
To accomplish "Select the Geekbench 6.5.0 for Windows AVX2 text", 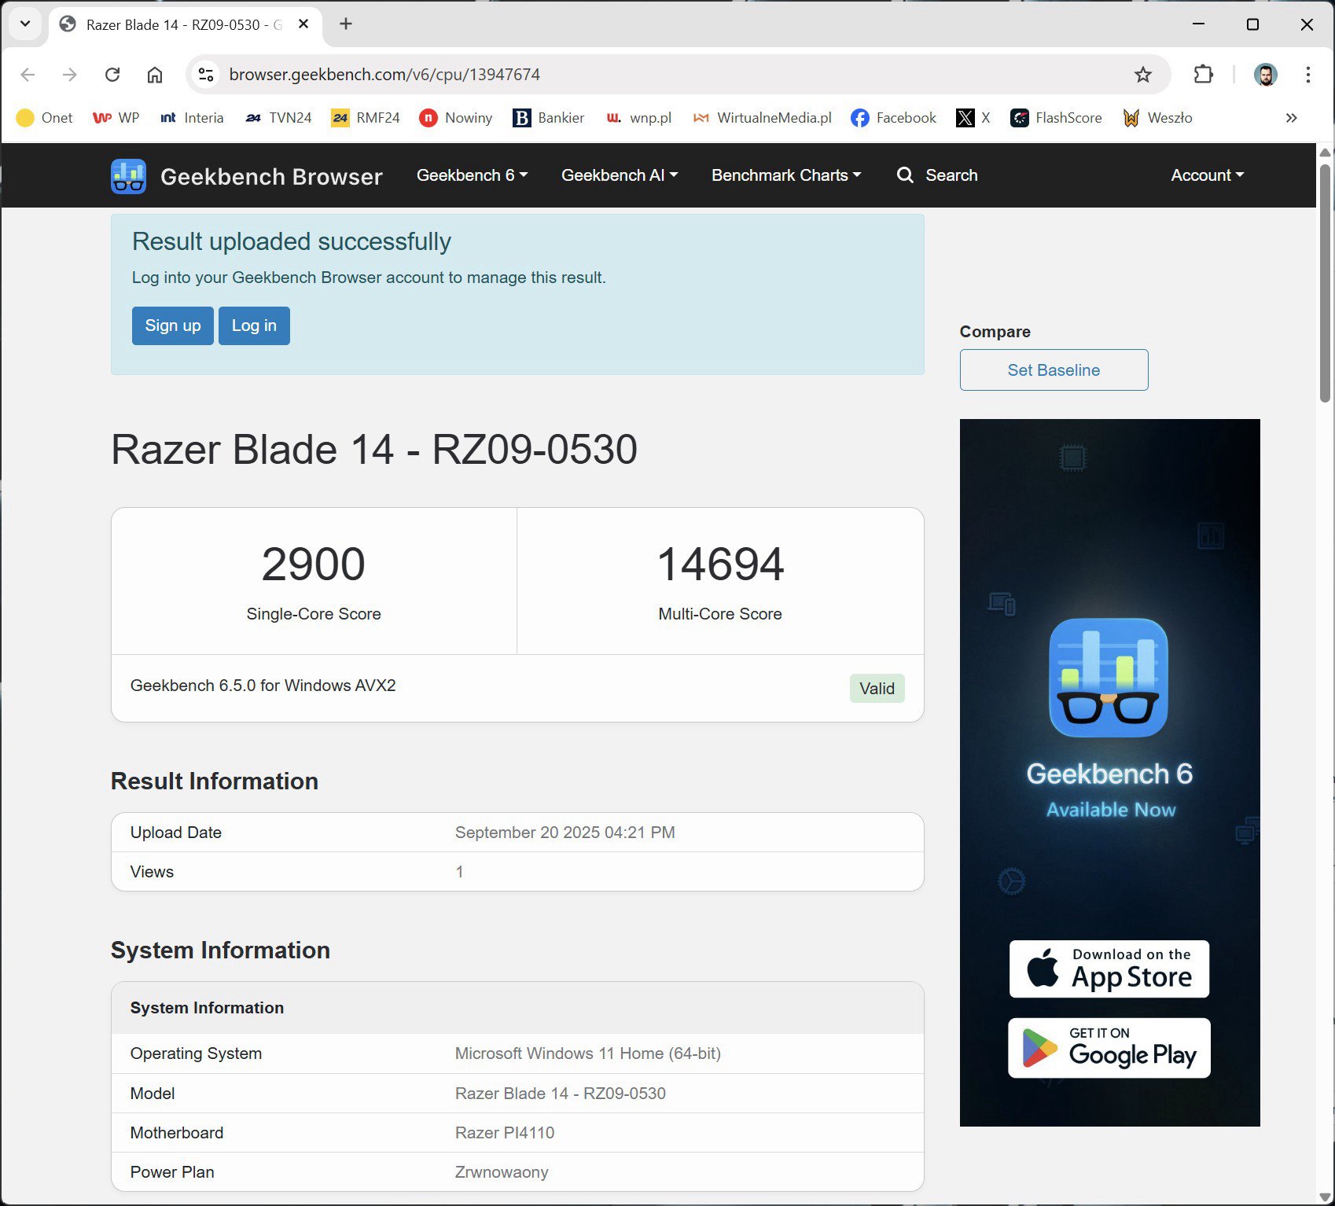I will 263,686.
